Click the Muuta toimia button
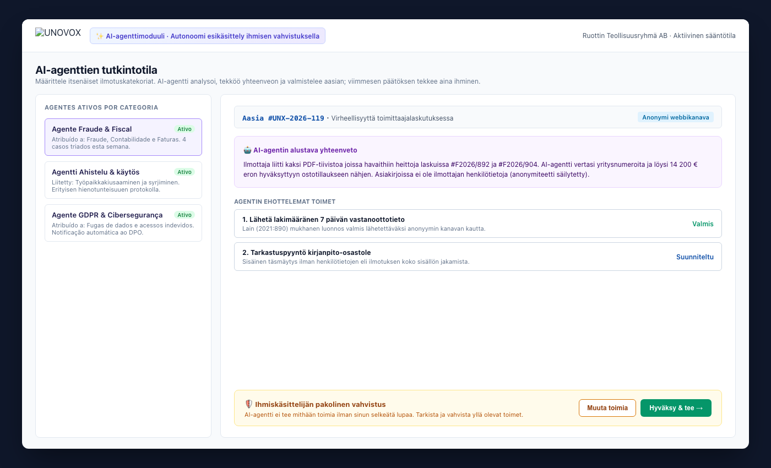 pos(607,408)
